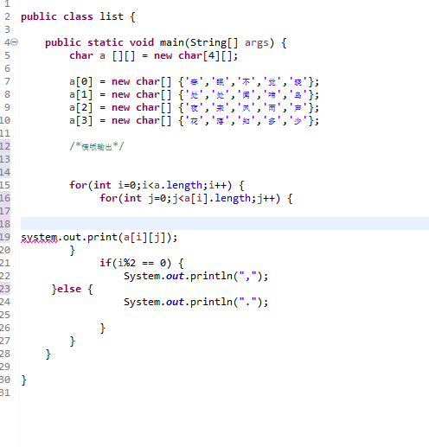The height and width of the screenshot is (447, 429).
Task: Click the highlighted empty line 18
Action: coord(225,224)
